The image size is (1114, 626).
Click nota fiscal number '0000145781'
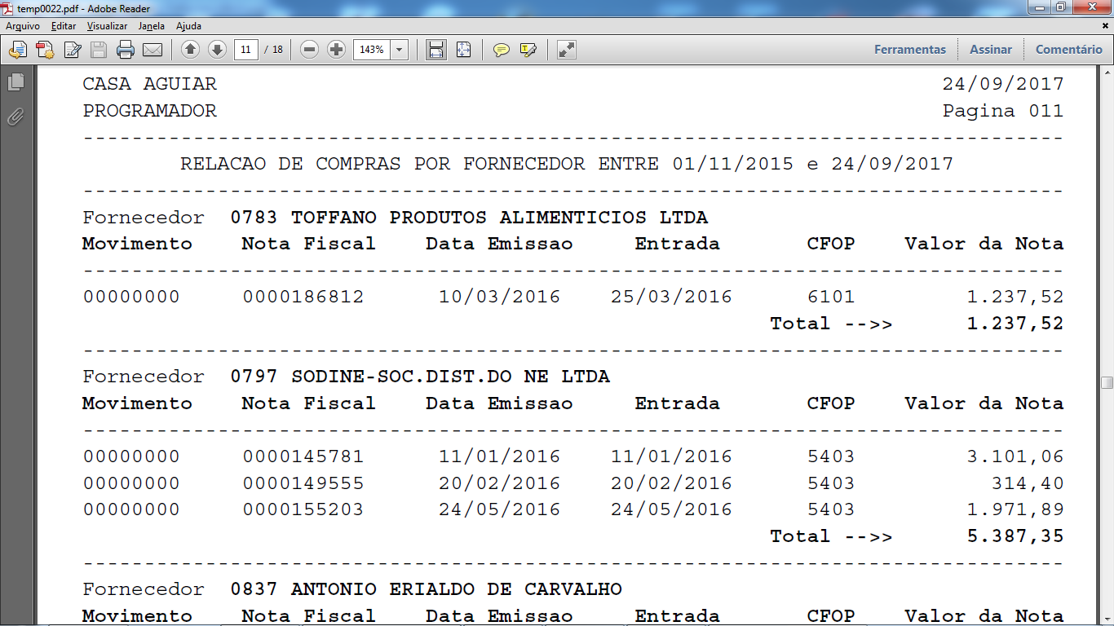303,456
